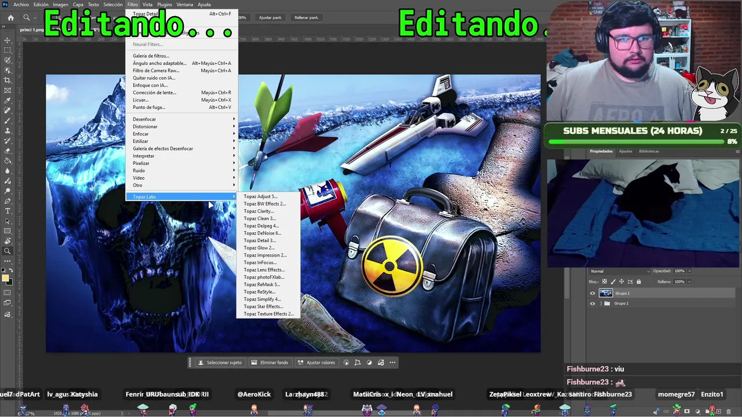
Task: Toggle lock transparent pixels checkerboard icon
Action: (x=605, y=282)
